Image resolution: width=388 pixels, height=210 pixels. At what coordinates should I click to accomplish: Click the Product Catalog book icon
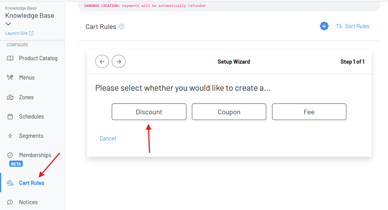click(10, 58)
